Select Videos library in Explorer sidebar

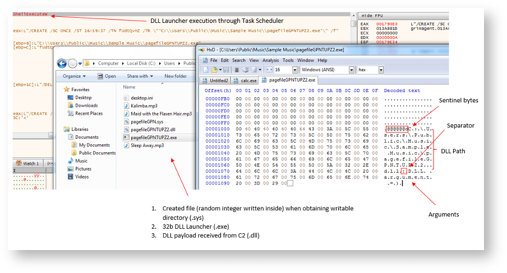(x=79, y=177)
